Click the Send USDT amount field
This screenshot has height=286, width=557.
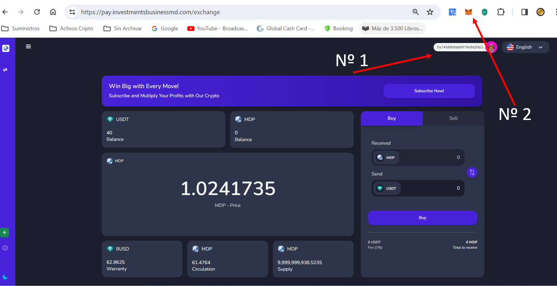point(434,188)
